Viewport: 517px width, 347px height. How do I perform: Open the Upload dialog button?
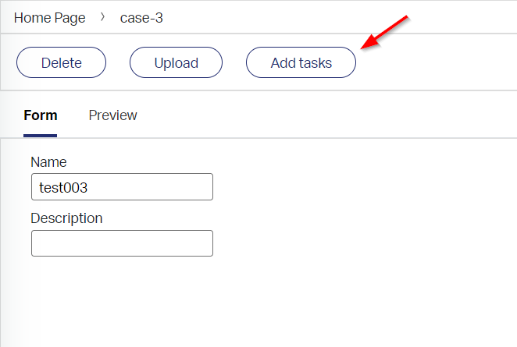click(176, 62)
